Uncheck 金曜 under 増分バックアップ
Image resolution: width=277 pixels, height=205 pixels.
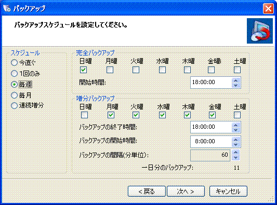pyautogui.click(x=212, y=115)
